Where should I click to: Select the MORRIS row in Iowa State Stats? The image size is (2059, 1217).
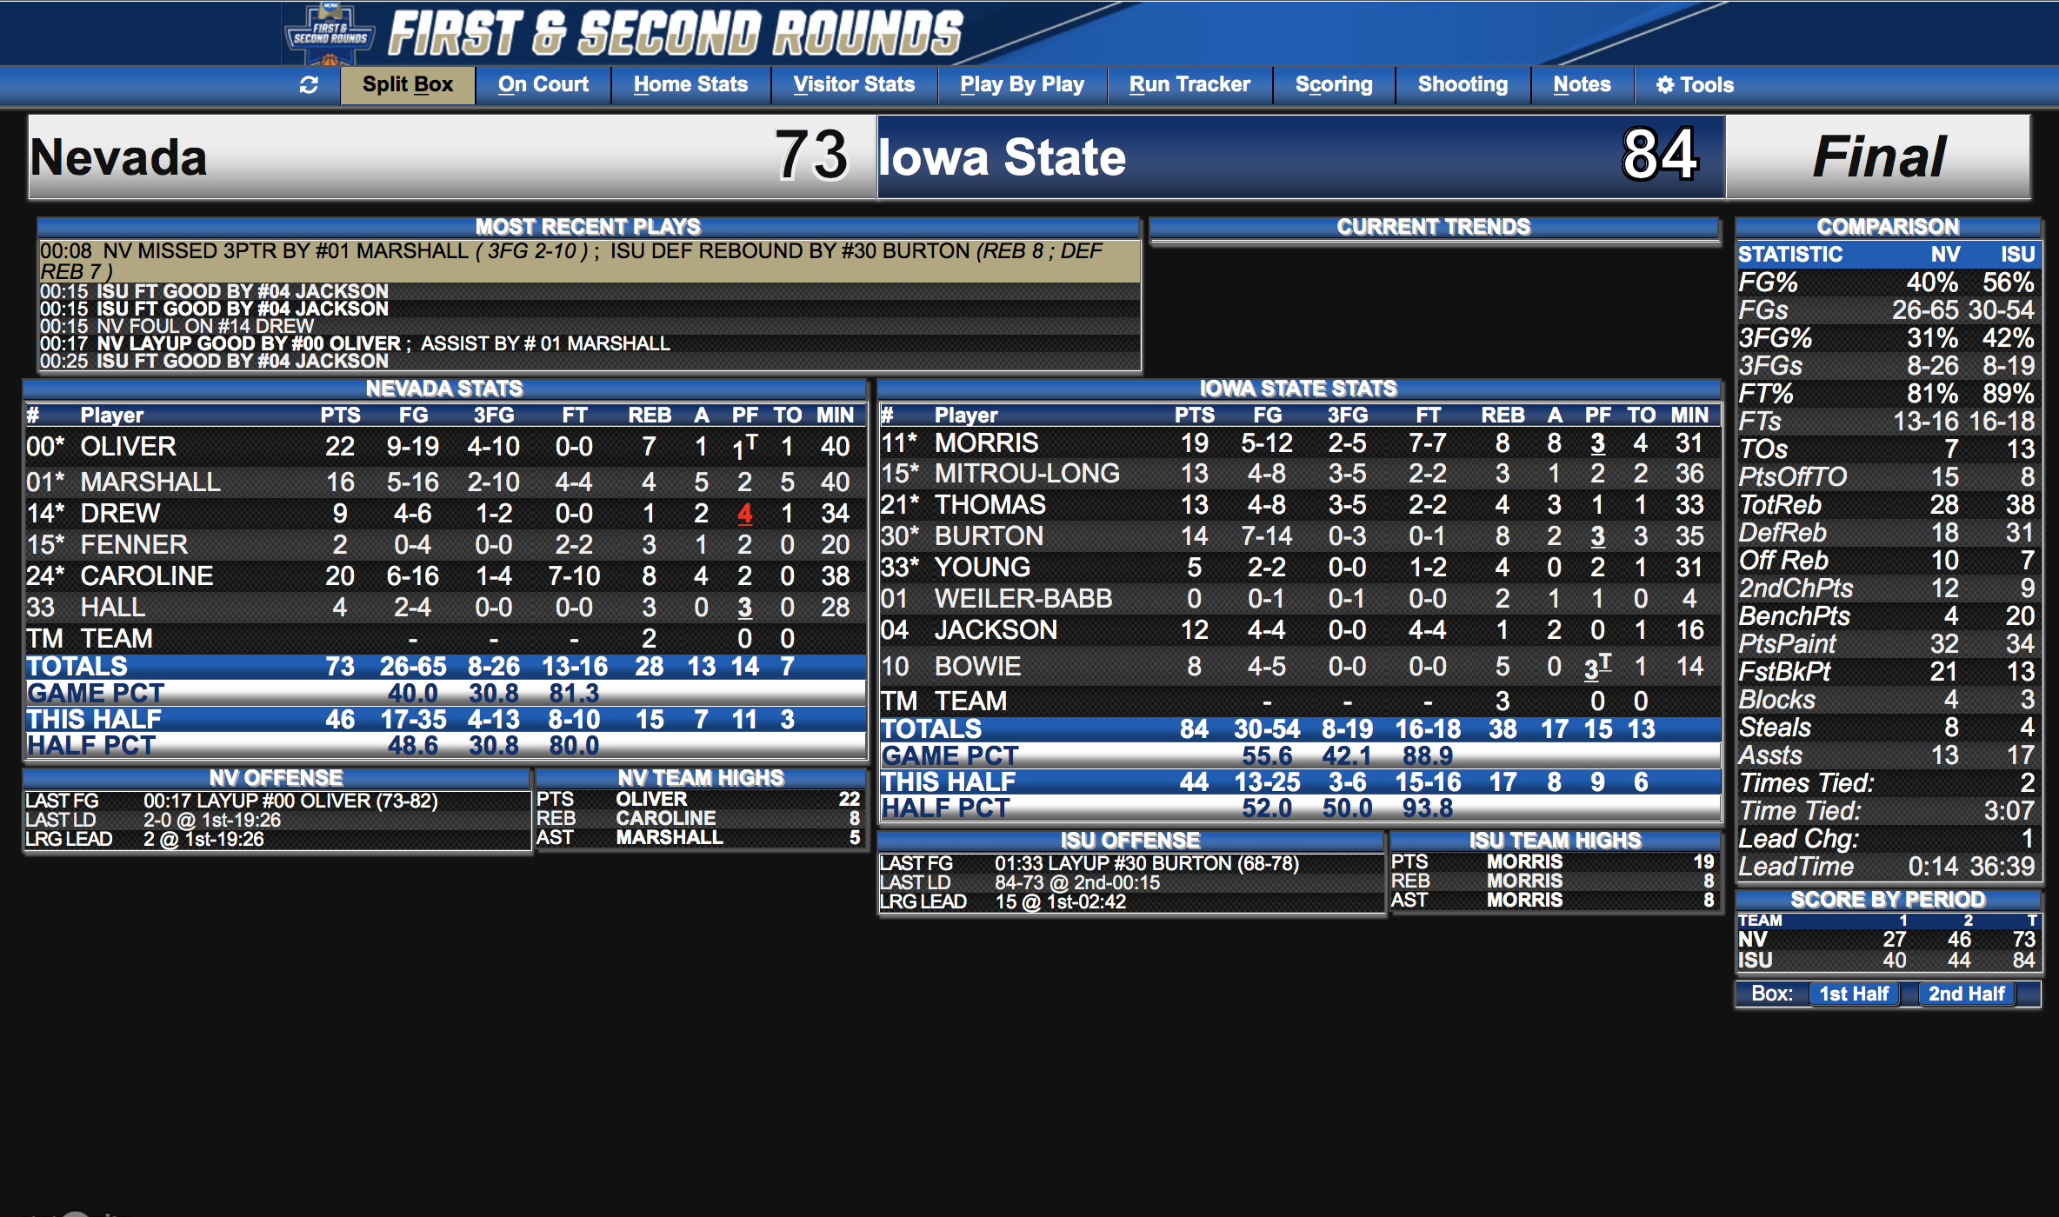1299,443
